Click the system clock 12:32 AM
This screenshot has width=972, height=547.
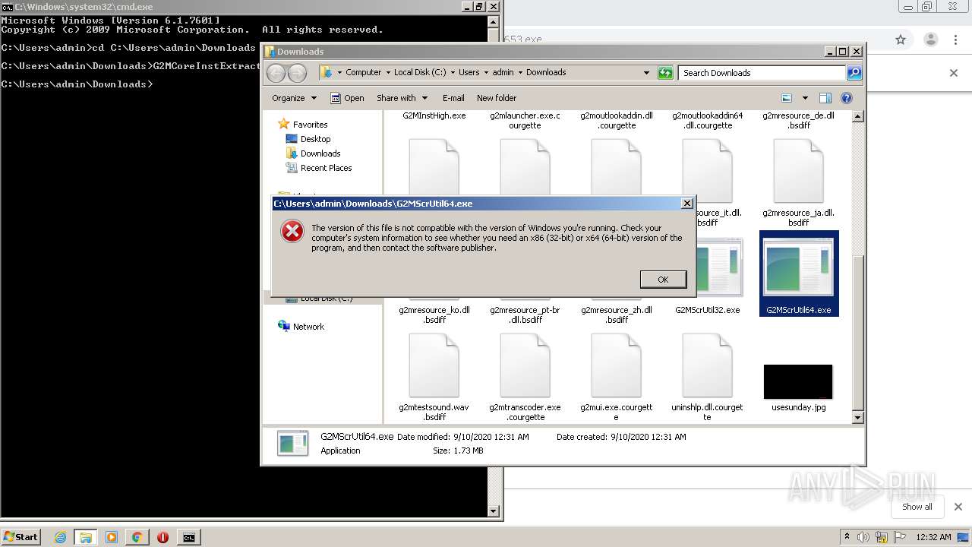click(933, 537)
